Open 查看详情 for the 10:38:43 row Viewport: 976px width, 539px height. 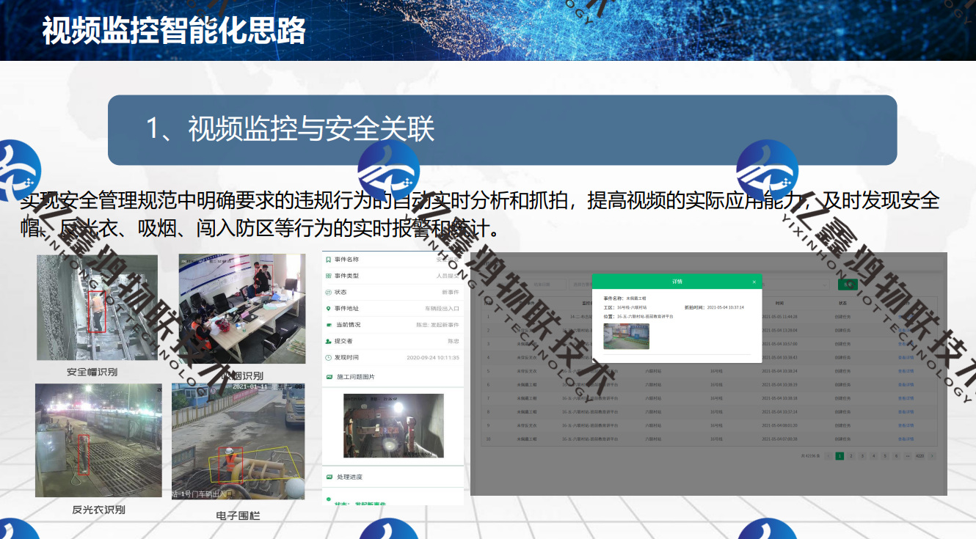(906, 357)
